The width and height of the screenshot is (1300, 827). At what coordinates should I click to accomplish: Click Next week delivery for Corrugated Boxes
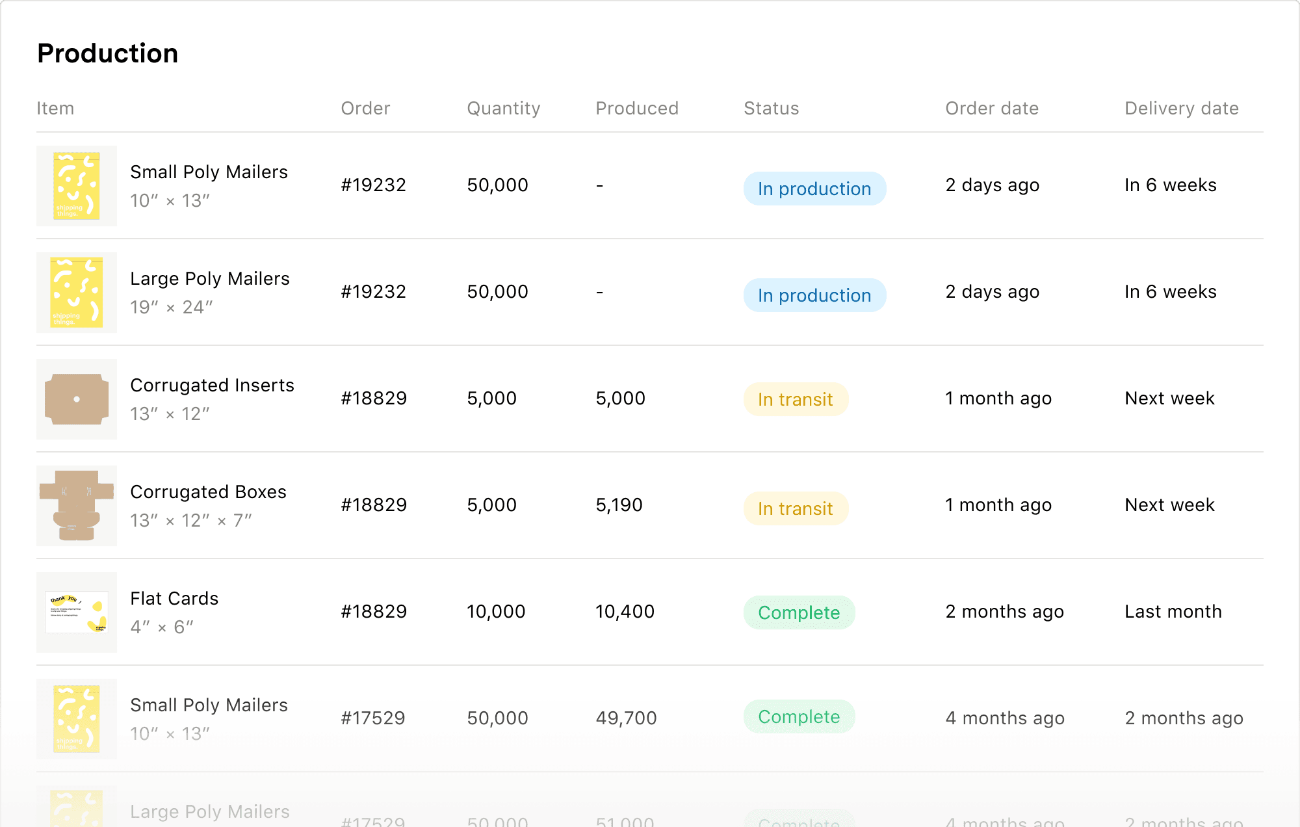coord(1169,505)
